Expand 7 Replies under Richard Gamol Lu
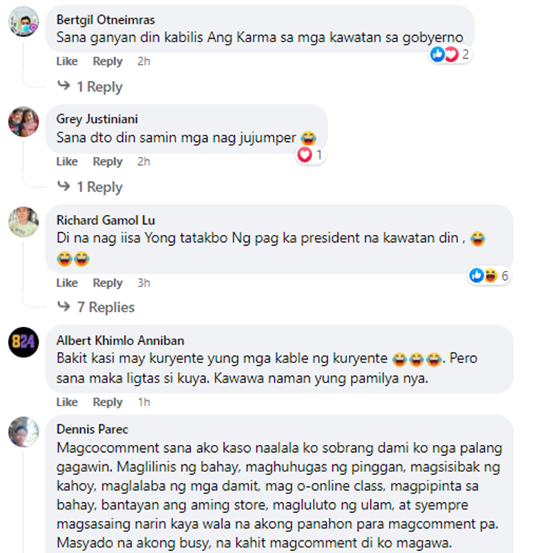This screenshot has height=553, width=537. pos(96,307)
